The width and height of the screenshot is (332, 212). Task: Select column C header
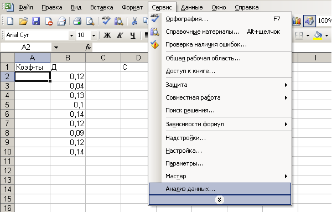tap(103, 58)
